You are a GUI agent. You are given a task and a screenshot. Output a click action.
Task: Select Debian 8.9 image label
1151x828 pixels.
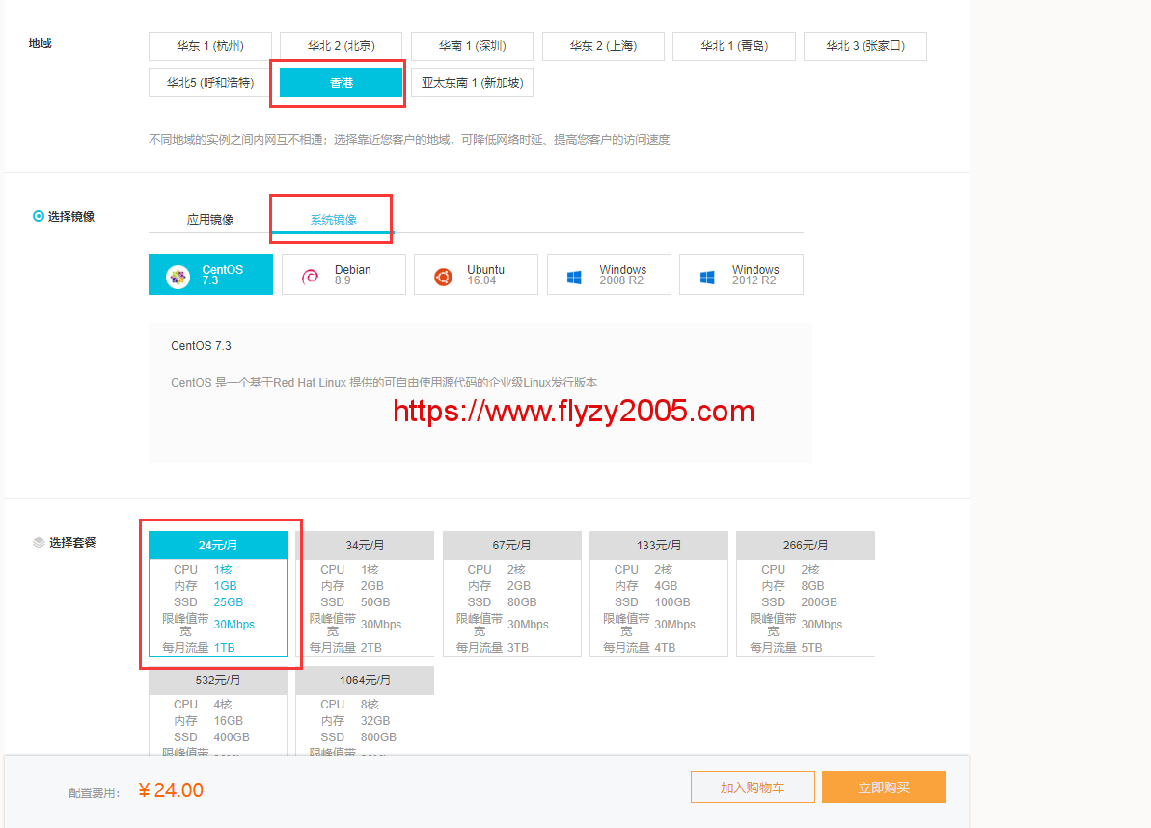click(352, 275)
